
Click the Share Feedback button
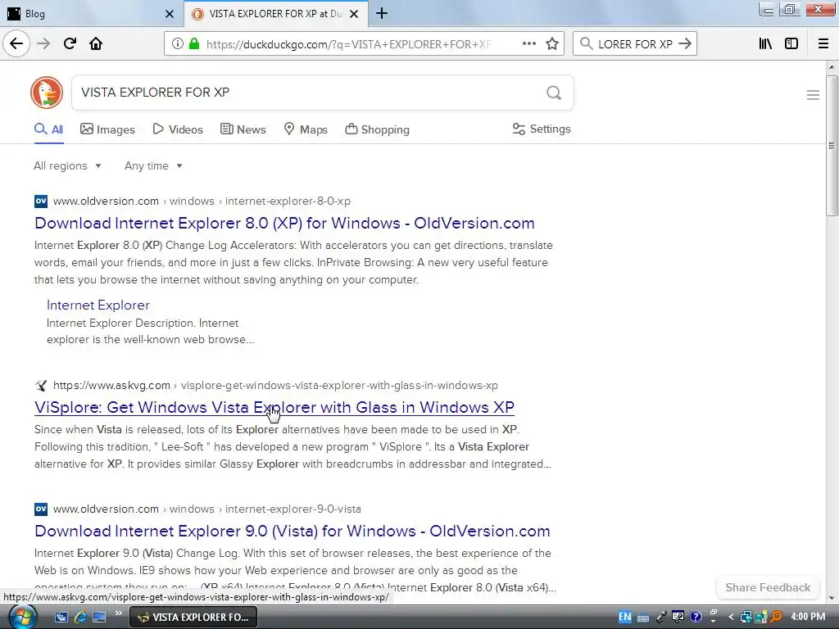(768, 587)
